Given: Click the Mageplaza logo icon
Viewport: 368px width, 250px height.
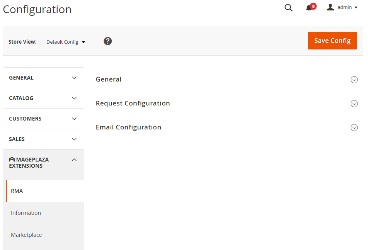Looking at the screenshot, I should click(x=12, y=160).
